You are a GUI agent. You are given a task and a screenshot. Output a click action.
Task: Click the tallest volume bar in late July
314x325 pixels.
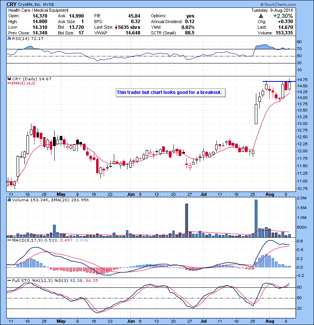[x=256, y=218]
